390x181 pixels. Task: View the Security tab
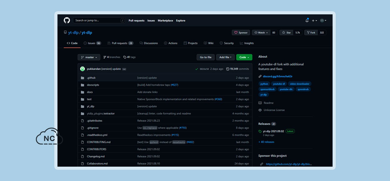click(227, 43)
